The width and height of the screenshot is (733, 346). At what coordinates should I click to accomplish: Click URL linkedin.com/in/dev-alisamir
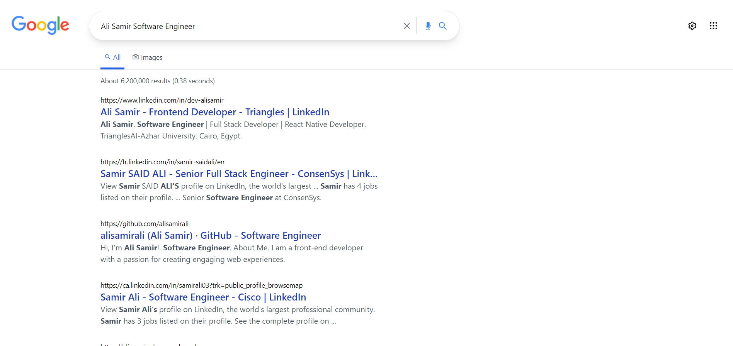(x=162, y=100)
